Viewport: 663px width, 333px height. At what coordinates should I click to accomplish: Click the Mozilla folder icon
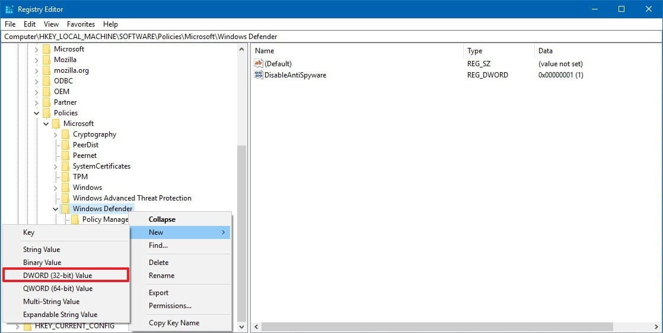click(x=46, y=60)
